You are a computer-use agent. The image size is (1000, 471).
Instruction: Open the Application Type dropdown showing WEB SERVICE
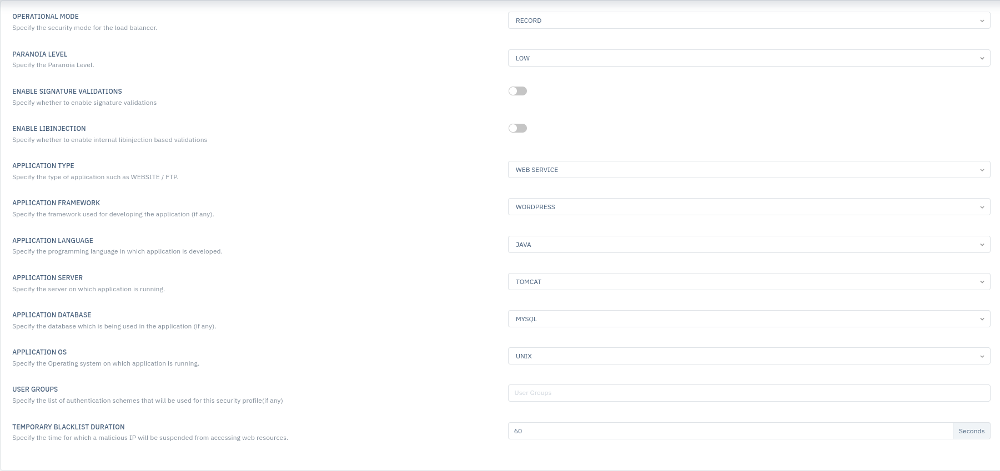tap(748, 170)
